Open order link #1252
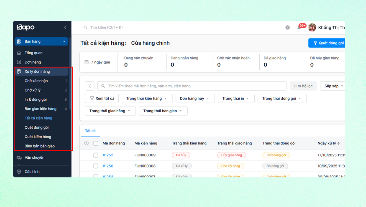Image resolution: width=366 pixels, height=207 pixels. tap(108, 155)
